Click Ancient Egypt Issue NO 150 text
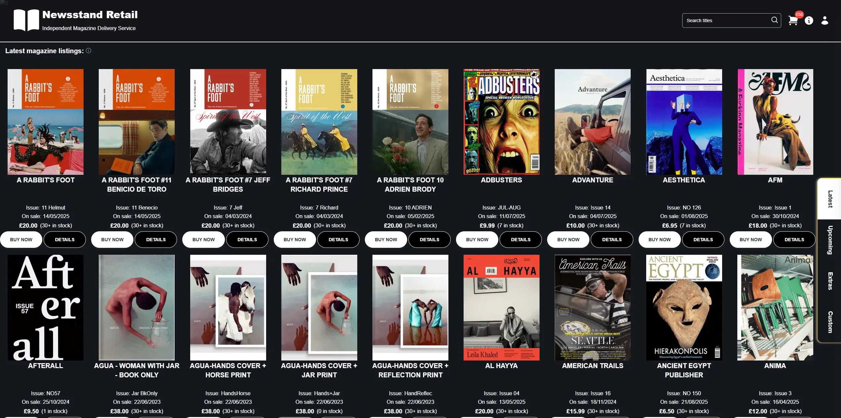Viewport: 841px width, 418px height. tap(684, 393)
